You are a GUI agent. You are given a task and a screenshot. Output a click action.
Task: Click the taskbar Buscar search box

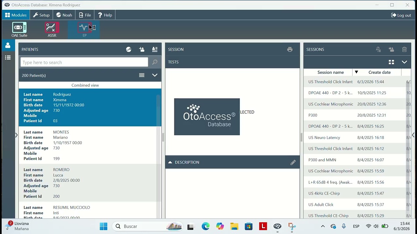(x=148, y=226)
